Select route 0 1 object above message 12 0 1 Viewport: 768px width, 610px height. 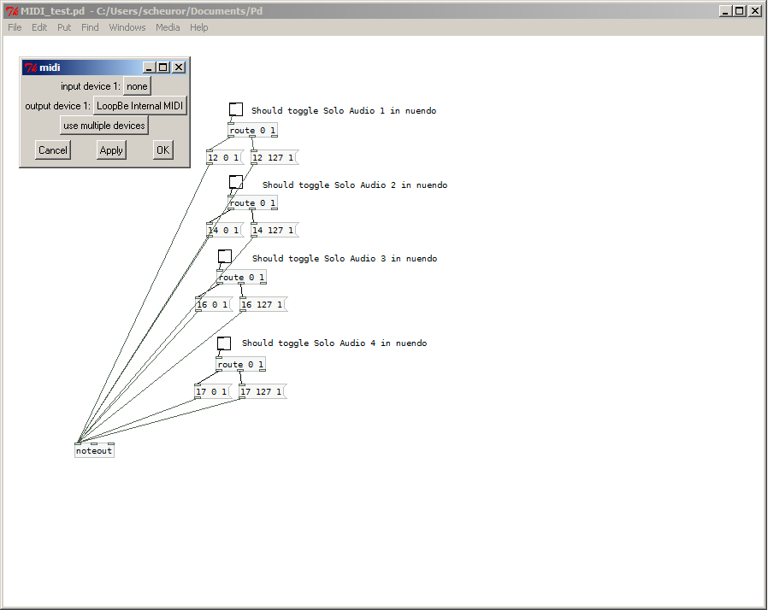(253, 130)
